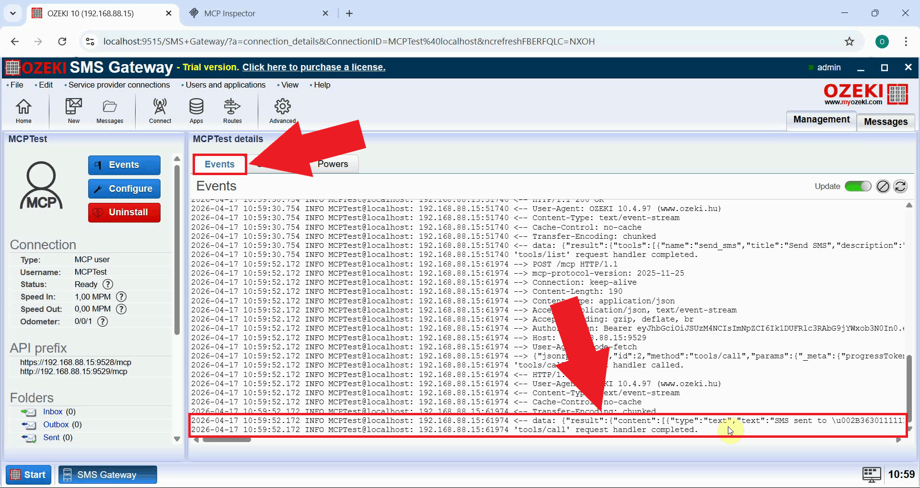Click the Speed In help question mark

point(122,297)
